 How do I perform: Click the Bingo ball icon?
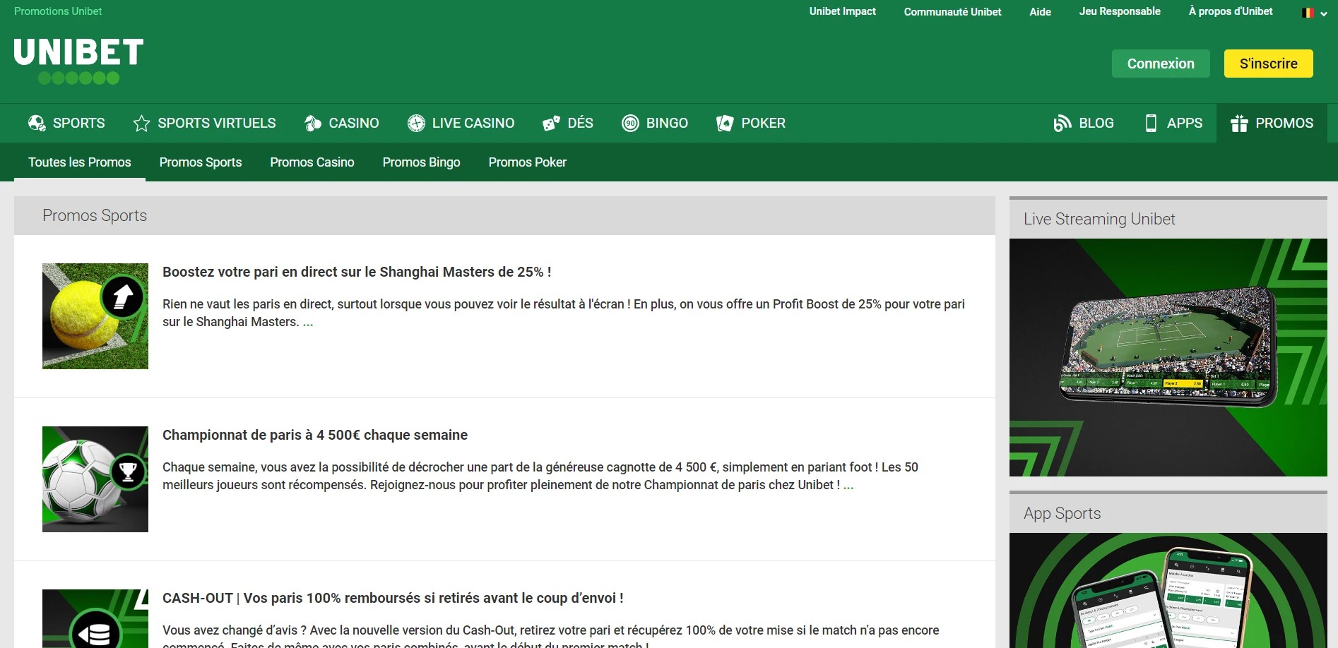pos(630,124)
